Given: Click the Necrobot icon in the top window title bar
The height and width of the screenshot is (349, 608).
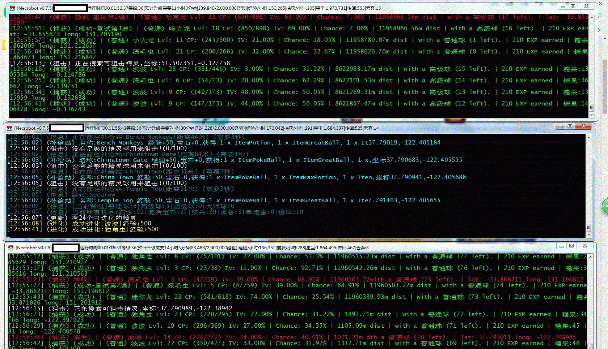Looking at the screenshot, I should [x=12, y=8].
